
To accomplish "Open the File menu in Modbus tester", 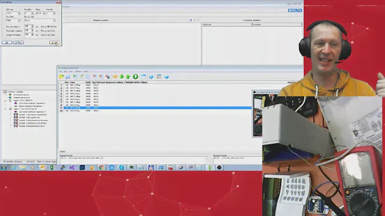I will pos(61,71).
